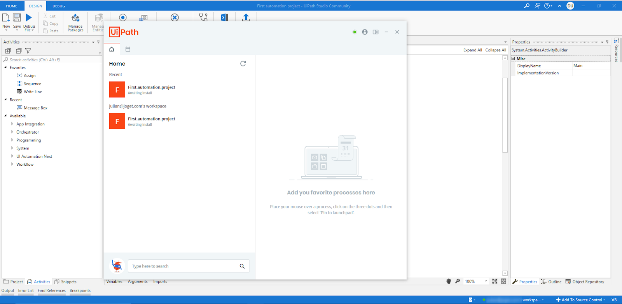This screenshot has height=304, width=622.
Task: Expand the Programming category
Action: (x=12, y=140)
